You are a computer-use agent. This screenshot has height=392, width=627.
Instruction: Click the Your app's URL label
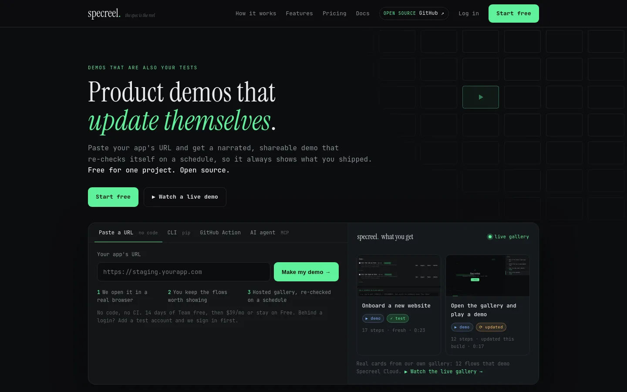coord(119,254)
